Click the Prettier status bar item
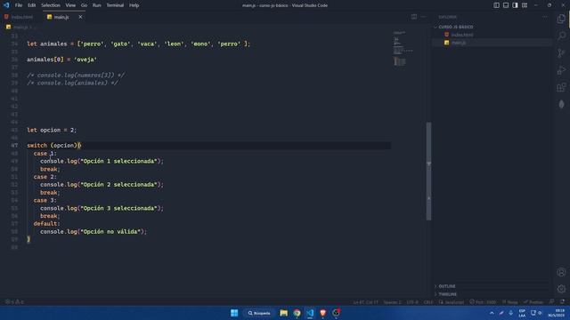This screenshot has width=570, height=320. click(x=533, y=302)
